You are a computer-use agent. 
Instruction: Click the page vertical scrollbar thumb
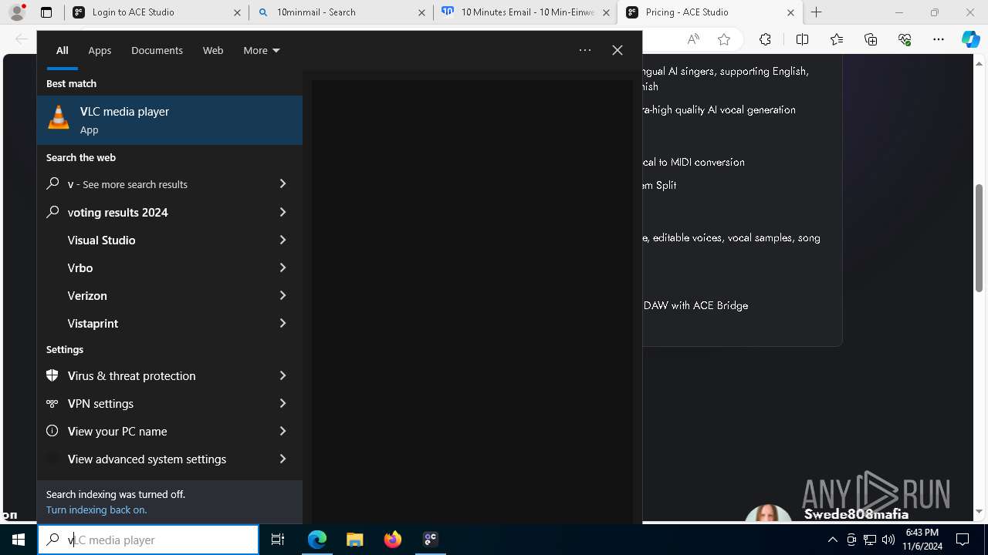980,238
